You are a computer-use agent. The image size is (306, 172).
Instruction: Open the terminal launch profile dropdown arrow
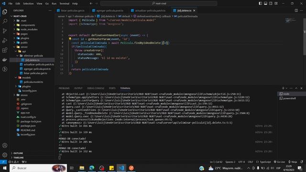[x=286, y=88]
